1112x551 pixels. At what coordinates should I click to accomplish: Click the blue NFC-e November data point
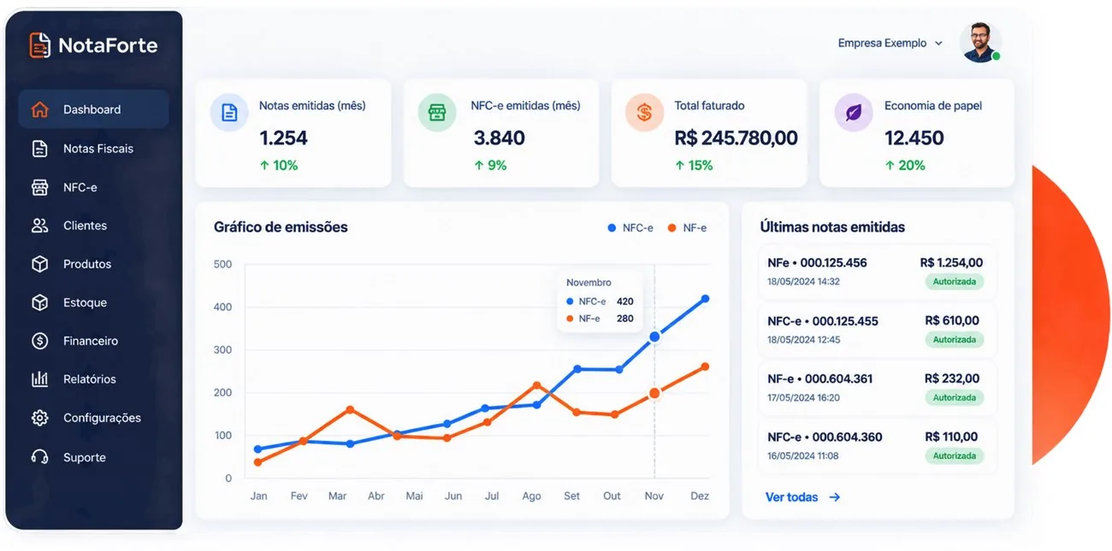655,337
